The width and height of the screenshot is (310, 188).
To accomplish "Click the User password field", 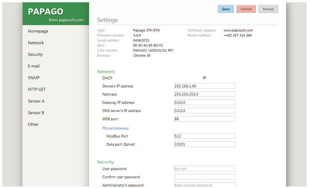I will point(205,169).
